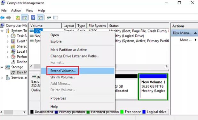This screenshot has height=120, width=198.
Task: Expand the Services and Applications node
Action: point(2,78)
